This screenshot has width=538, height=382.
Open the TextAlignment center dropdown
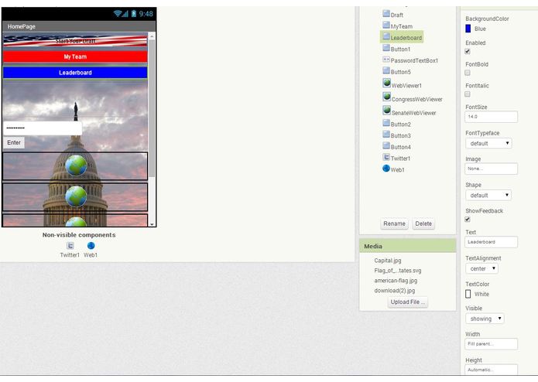(481, 268)
